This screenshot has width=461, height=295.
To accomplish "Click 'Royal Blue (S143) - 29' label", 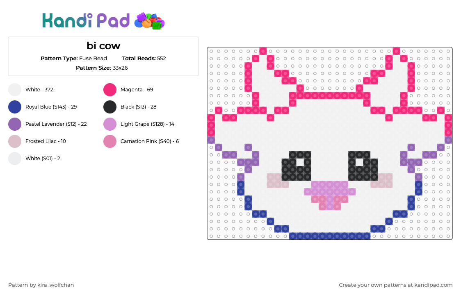I will pyautogui.click(x=51, y=107).
